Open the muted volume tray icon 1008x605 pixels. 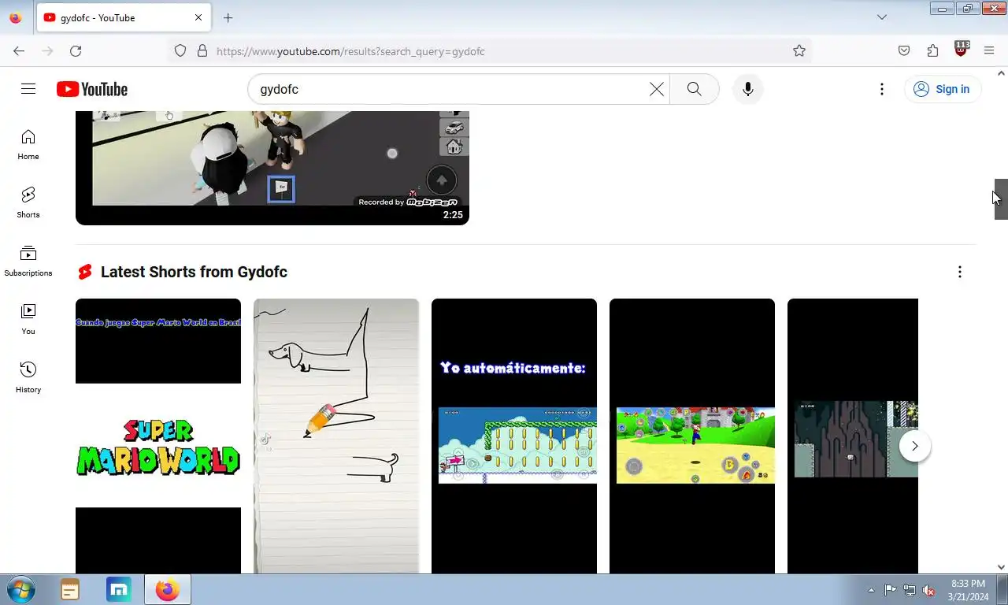coord(928,590)
